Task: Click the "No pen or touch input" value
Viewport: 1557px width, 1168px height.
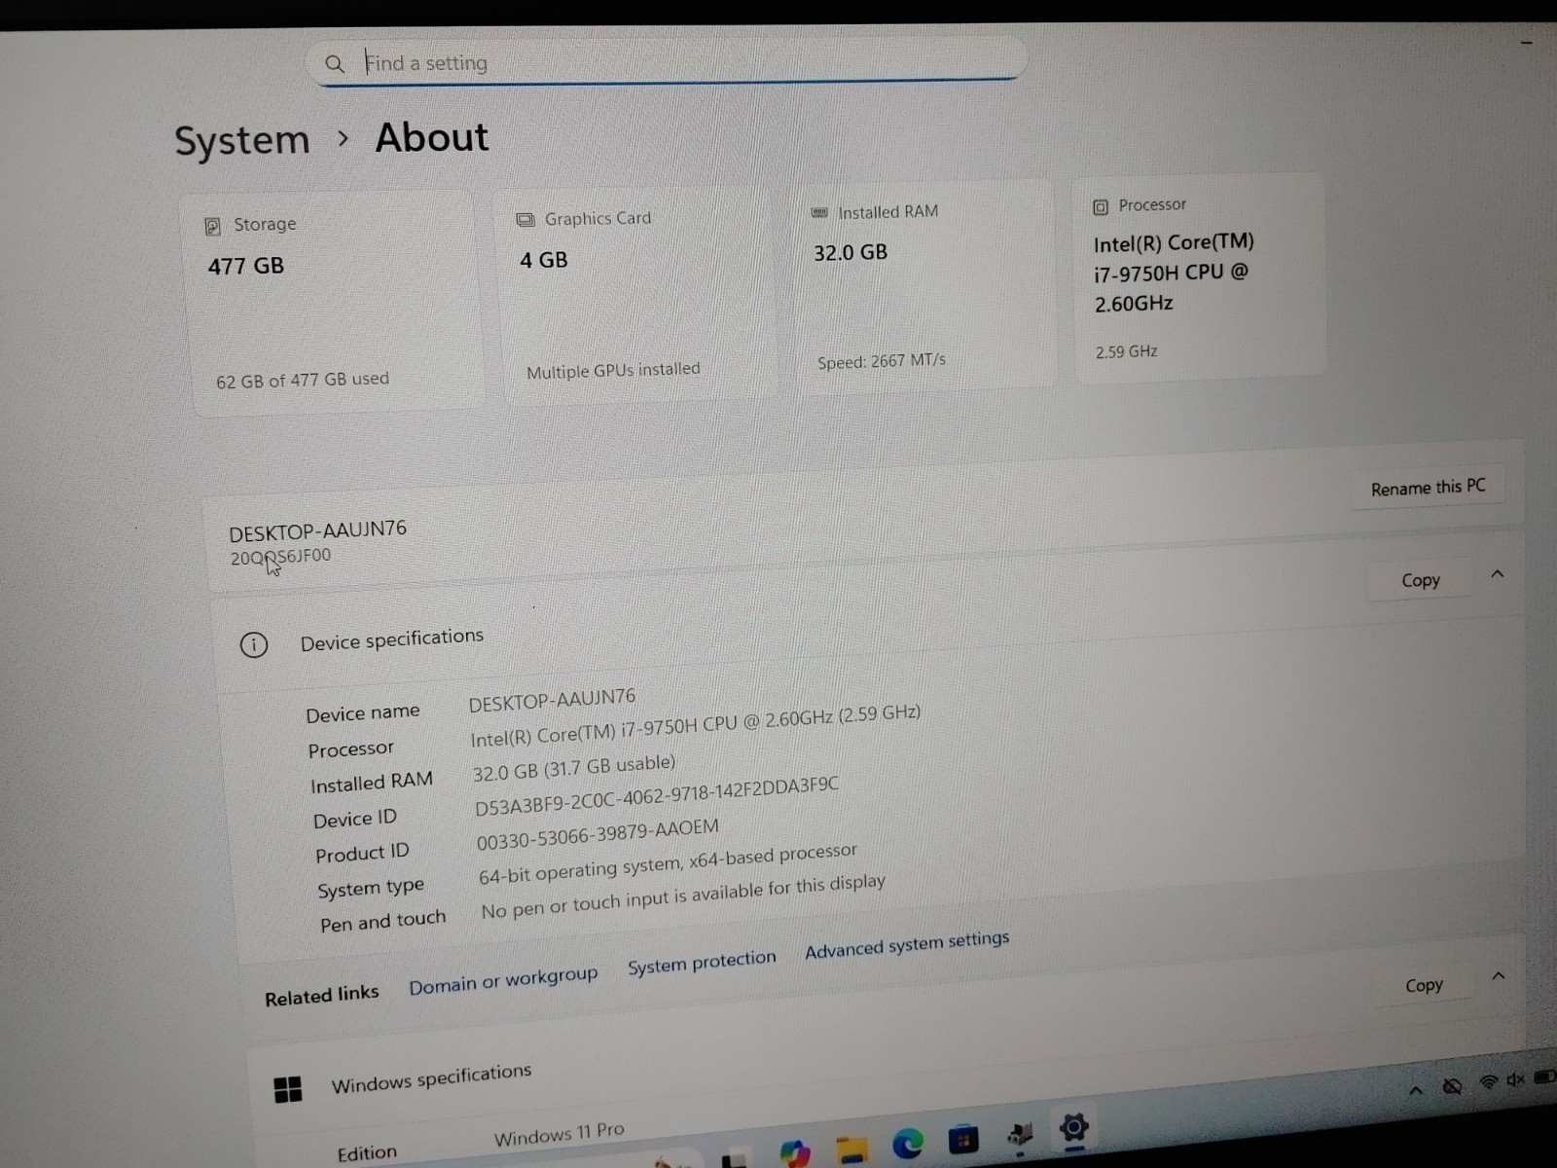Action: tap(683, 896)
